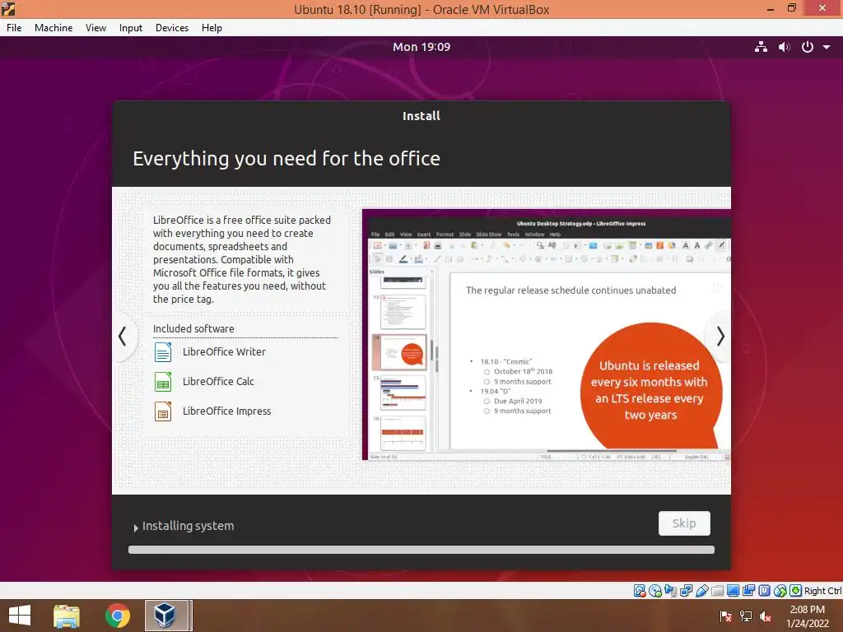
Task: Expand the Installing system details triangle
Action: click(x=136, y=527)
